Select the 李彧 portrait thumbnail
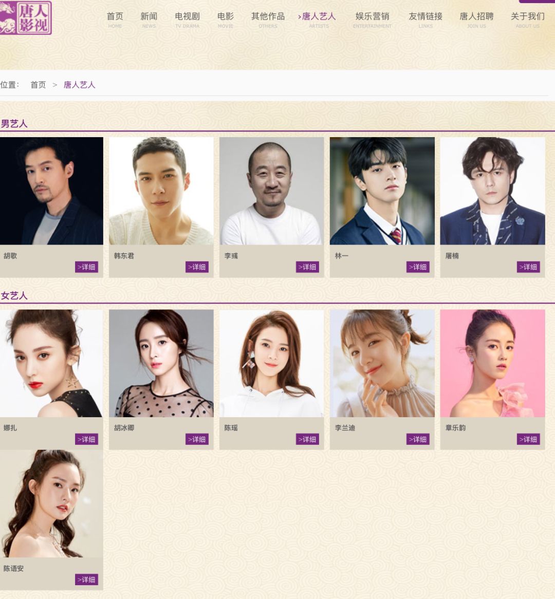 [271, 191]
